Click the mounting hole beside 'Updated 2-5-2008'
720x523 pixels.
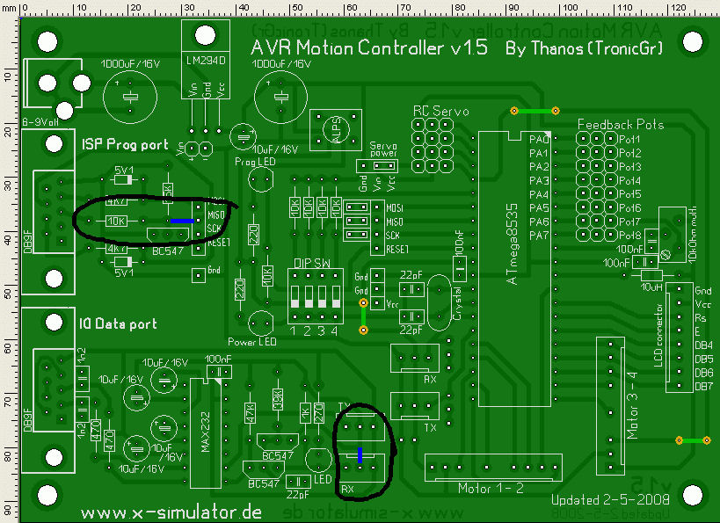click(x=693, y=495)
